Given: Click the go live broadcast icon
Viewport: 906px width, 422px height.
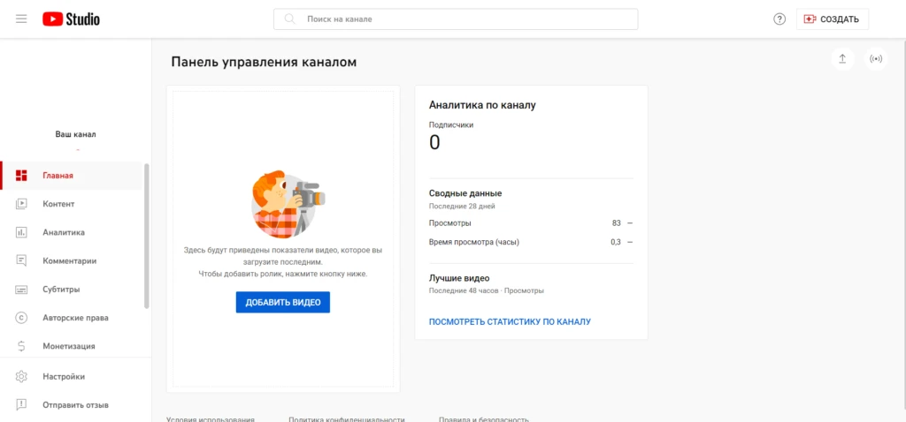Looking at the screenshot, I should tap(876, 59).
